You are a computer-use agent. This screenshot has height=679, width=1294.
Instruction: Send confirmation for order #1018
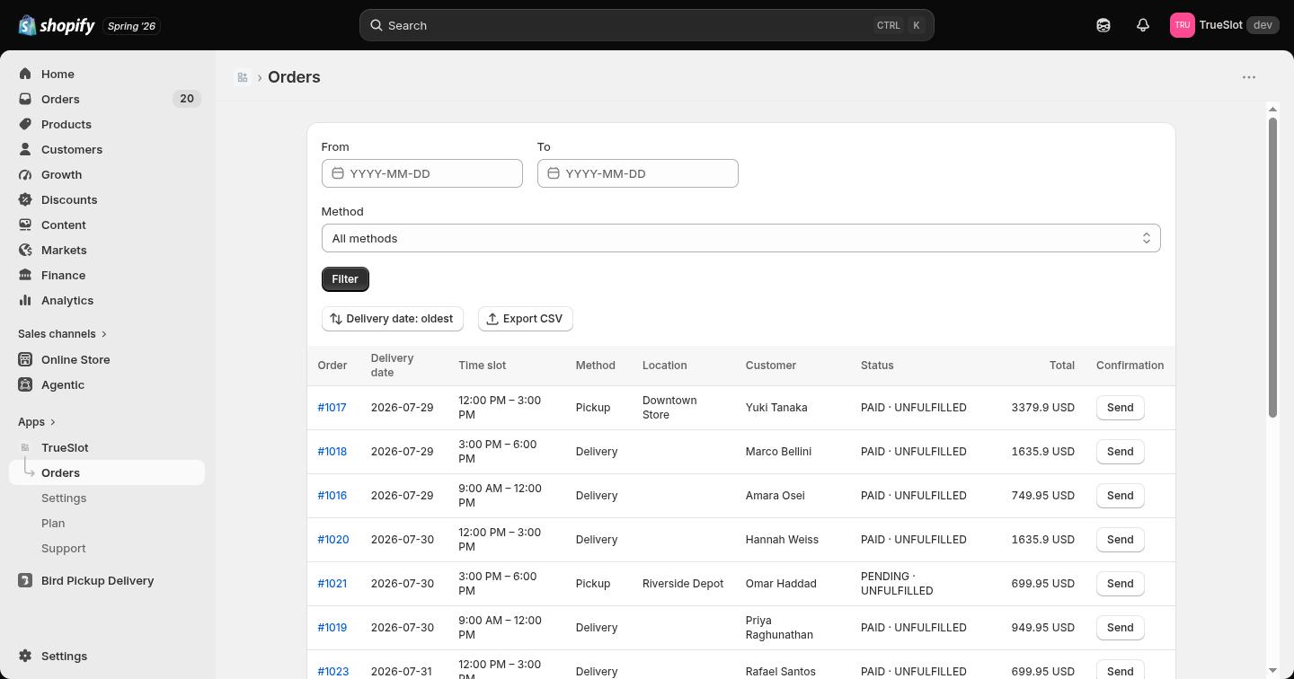coord(1120,452)
